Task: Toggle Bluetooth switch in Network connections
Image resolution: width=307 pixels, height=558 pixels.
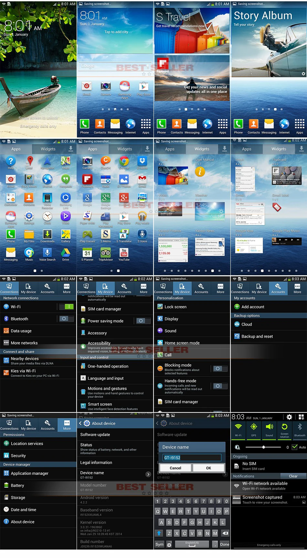Action: pyautogui.click(x=66, y=319)
